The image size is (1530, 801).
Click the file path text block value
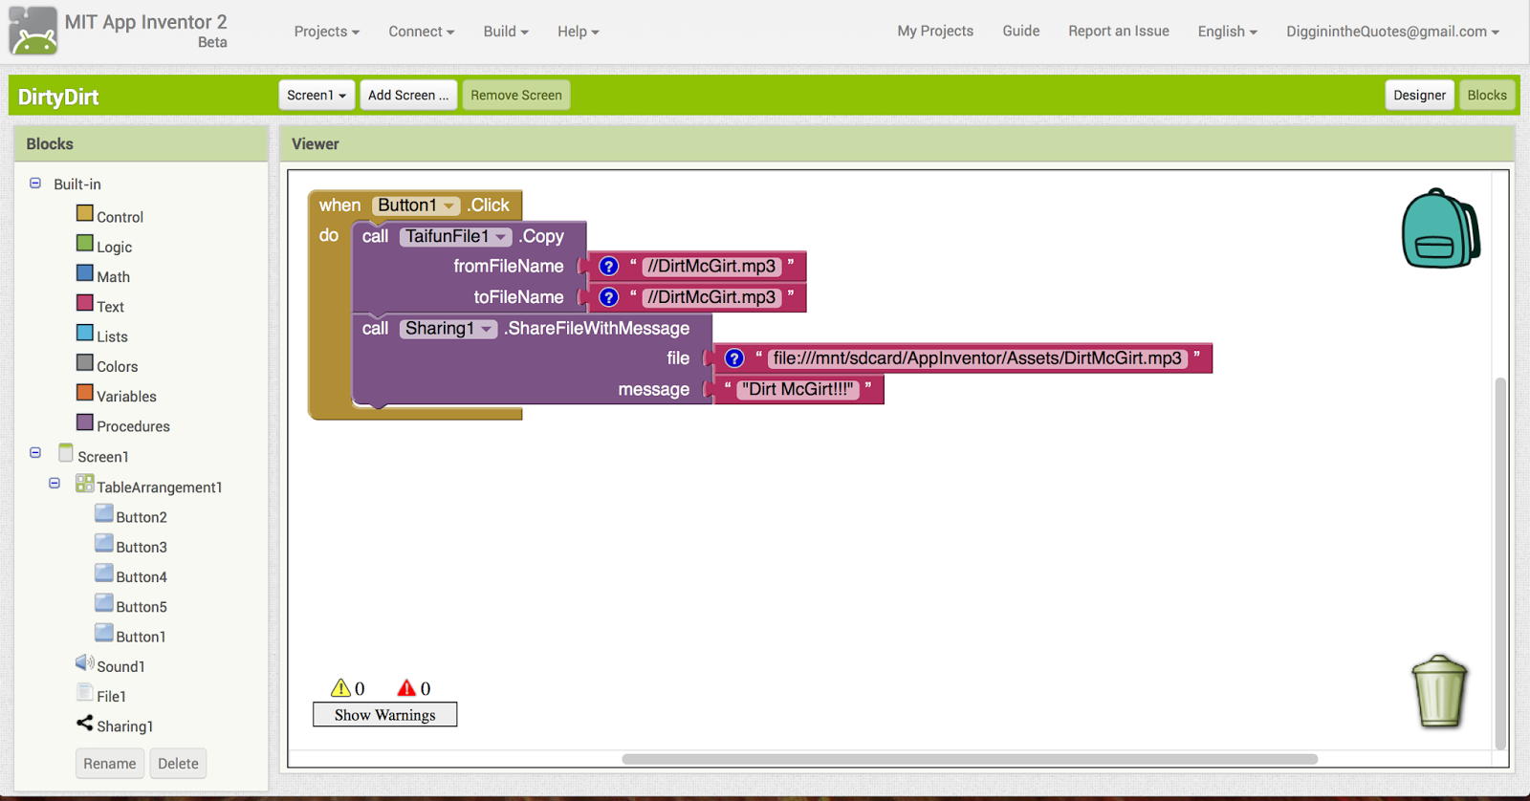pyautogui.click(x=977, y=358)
